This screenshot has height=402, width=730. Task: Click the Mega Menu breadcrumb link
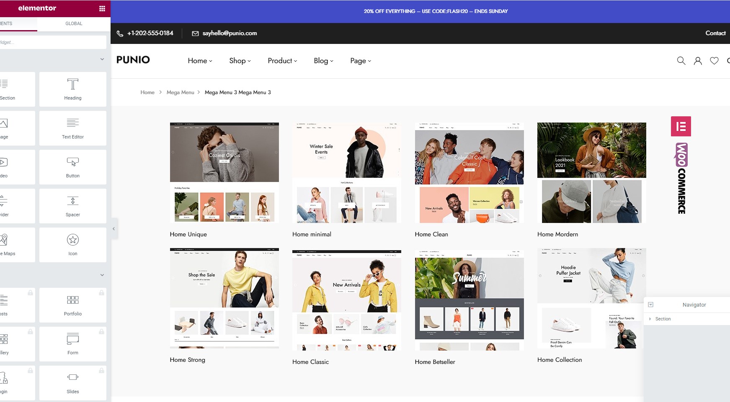coord(180,92)
